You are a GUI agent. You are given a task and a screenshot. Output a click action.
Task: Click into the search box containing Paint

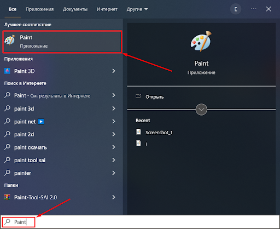[140, 222]
